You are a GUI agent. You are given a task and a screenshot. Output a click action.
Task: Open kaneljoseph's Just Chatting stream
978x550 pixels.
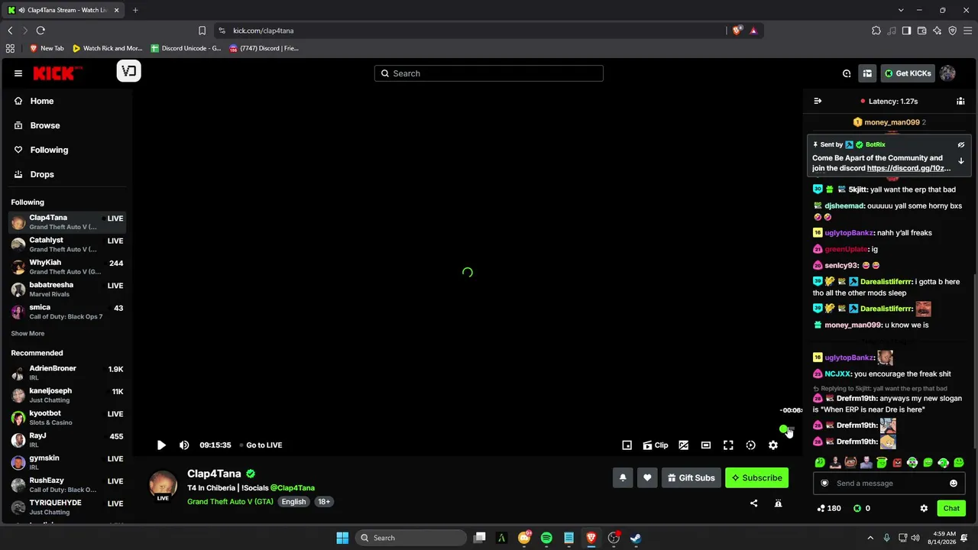67,395
